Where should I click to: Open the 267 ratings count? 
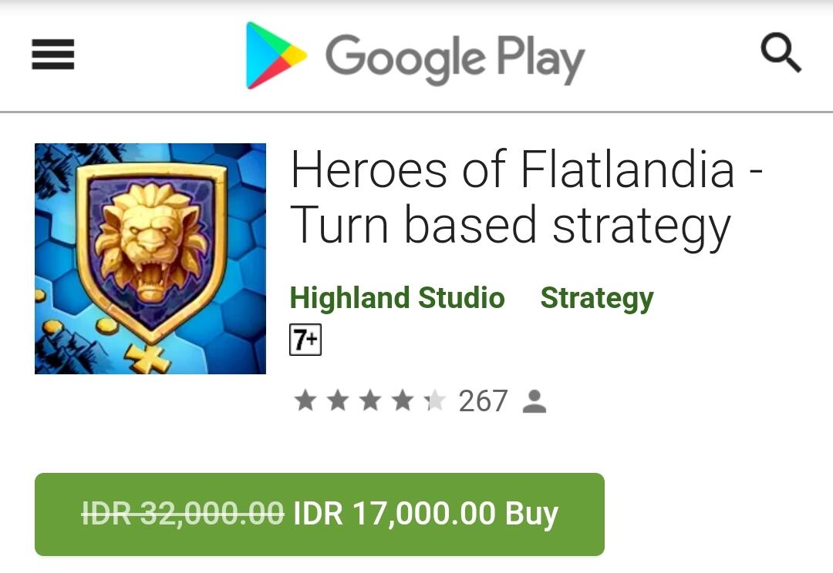click(x=483, y=401)
